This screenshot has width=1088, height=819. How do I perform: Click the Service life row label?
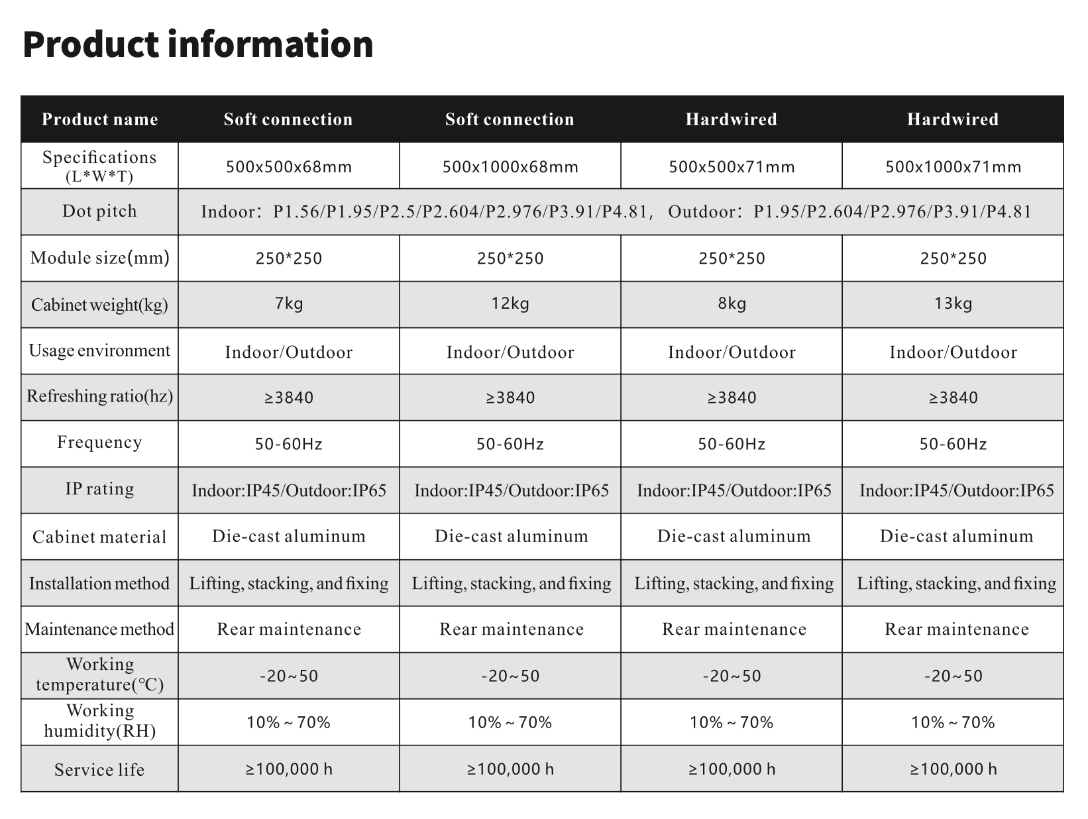click(100, 770)
